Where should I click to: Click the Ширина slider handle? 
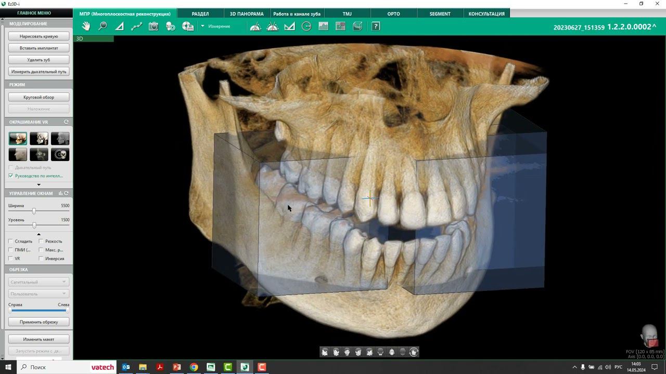point(34,211)
